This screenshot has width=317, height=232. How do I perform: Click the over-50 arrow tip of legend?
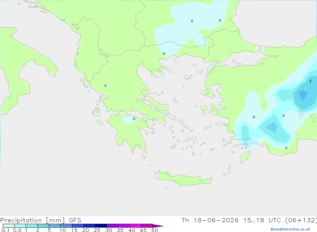click(158, 226)
